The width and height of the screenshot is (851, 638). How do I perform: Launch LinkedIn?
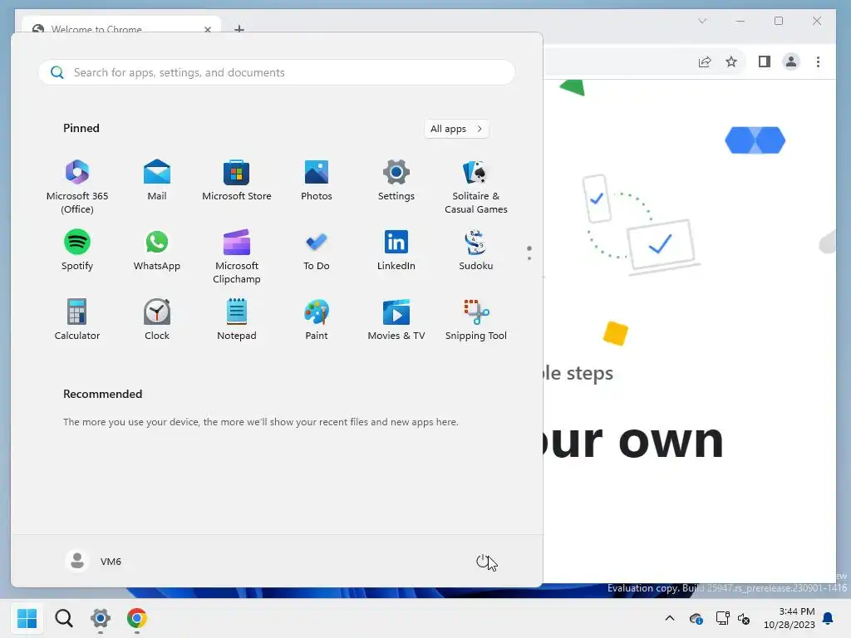click(396, 249)
